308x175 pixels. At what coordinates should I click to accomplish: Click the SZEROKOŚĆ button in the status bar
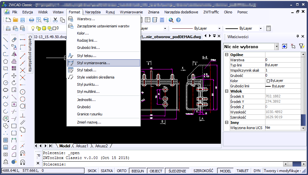point(203,171)
